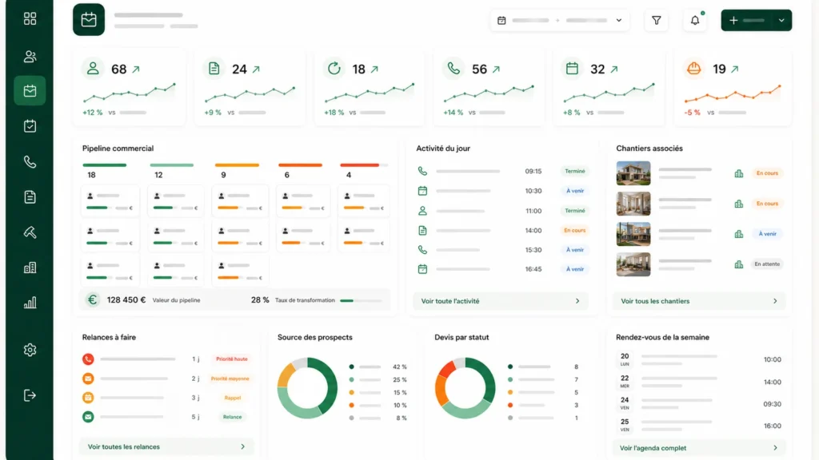Open the rendez-vous on 22 MER
Image resolution: width=819 pixels, height=460 pixels.
699,382
